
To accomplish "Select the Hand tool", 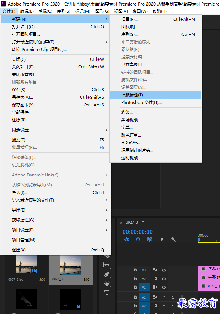I will [107, 283].
